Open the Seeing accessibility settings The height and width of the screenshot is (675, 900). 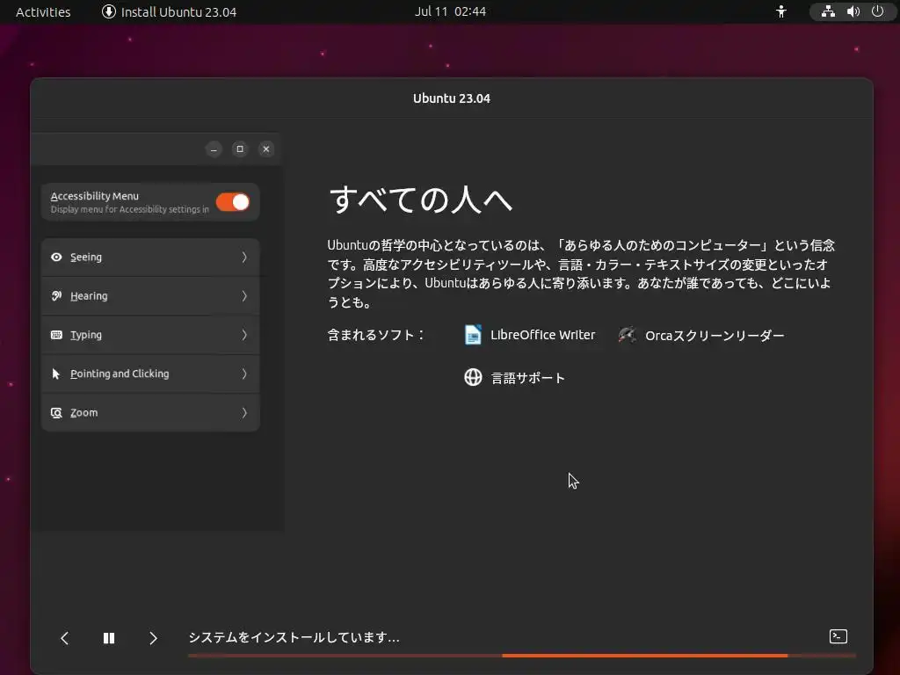click(150, 258)
